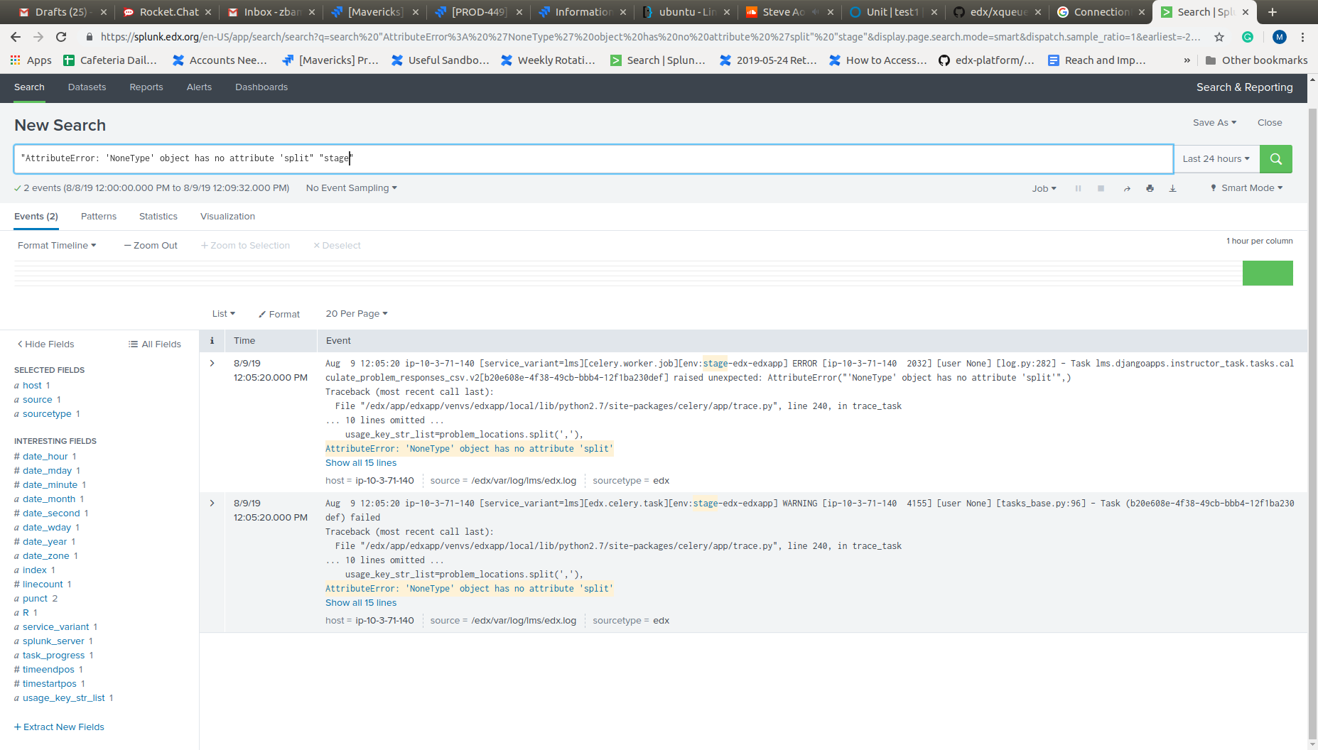Click the search query input field
Screen dimensions: 1318x750
pos(593,159)
